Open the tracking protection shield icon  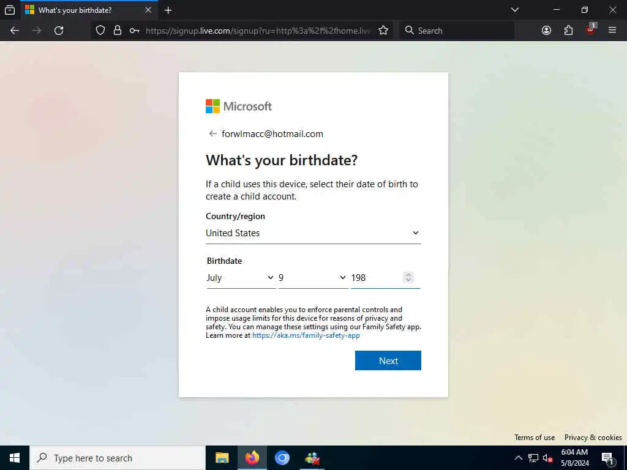(100, 31)
